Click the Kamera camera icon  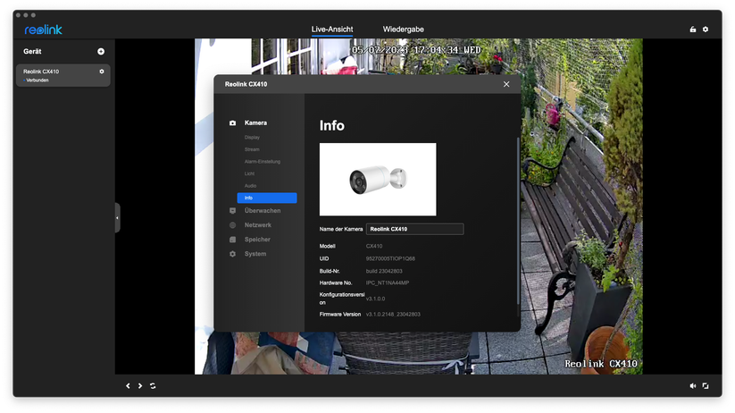232,123
